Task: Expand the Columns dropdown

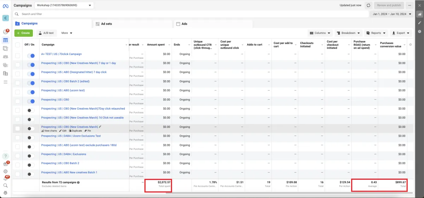Action: 320,33
